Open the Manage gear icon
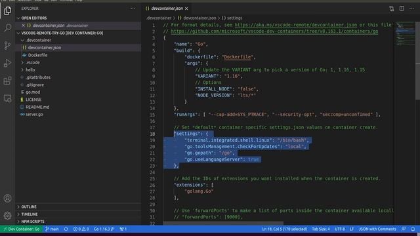 [7, 216]
